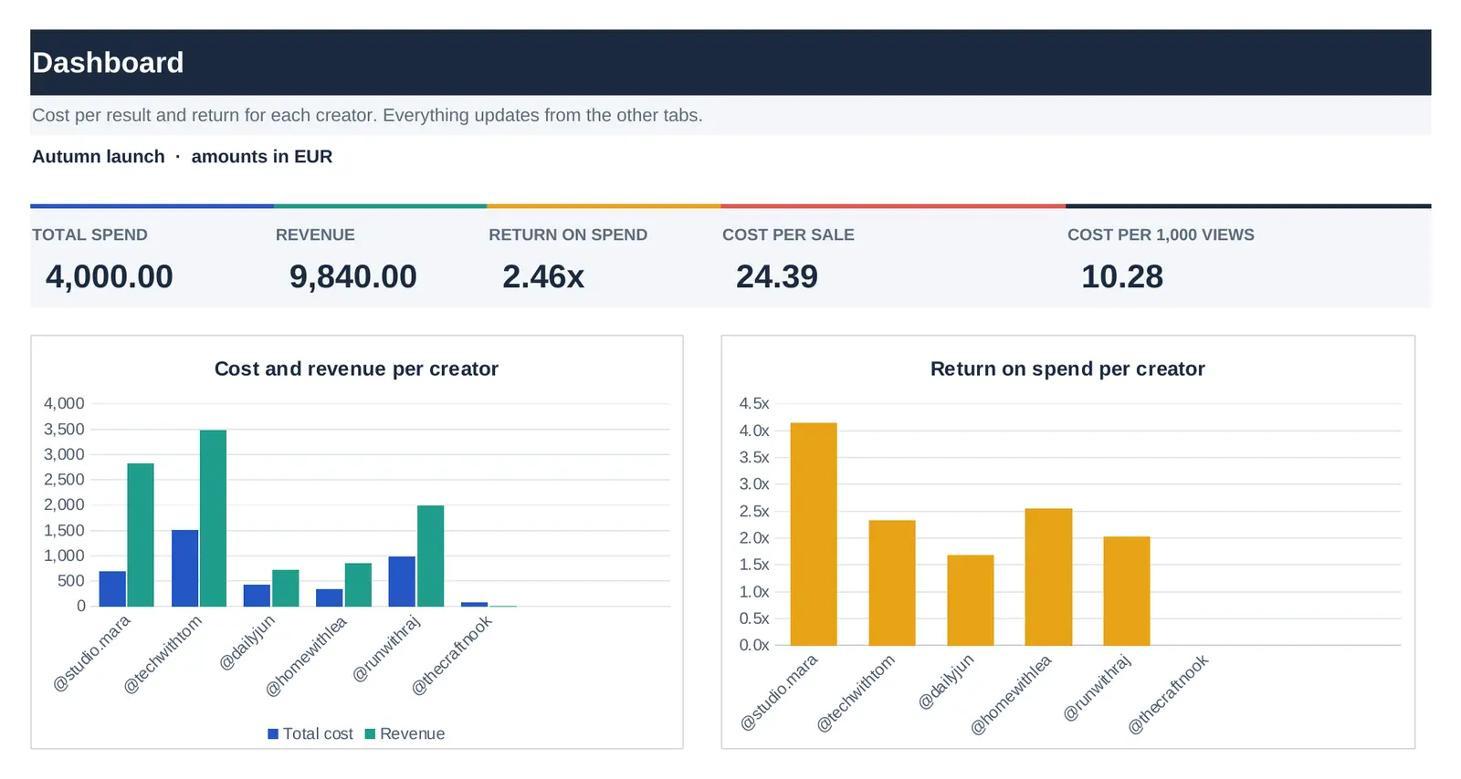Click @dailyjun's green revenue bar
This screenshot has height=779, width=1461.
point(286,588)
